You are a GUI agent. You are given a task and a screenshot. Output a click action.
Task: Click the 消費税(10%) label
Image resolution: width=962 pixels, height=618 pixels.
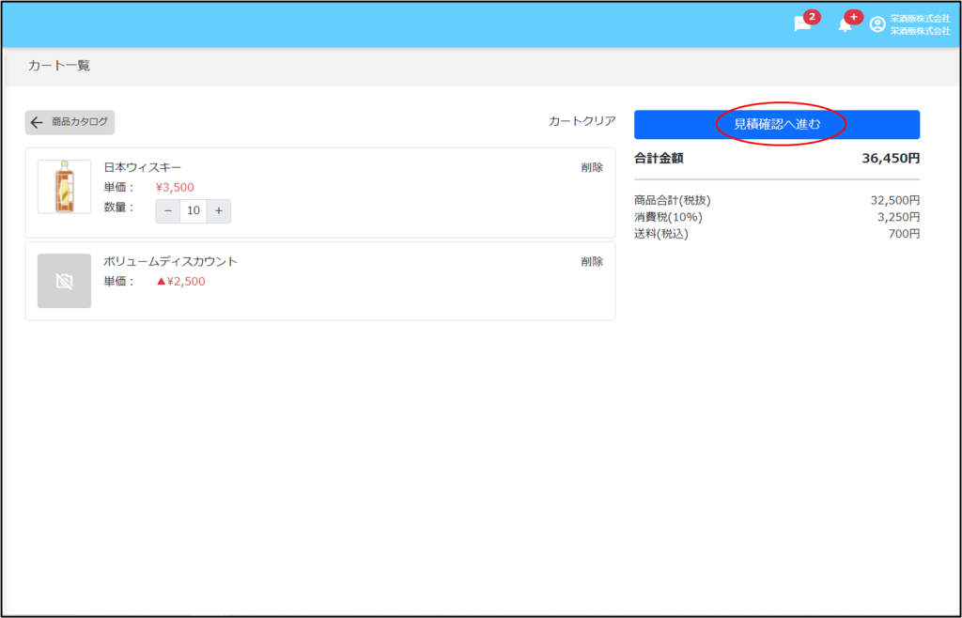668,217
